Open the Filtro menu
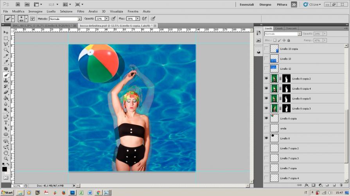 81,12
